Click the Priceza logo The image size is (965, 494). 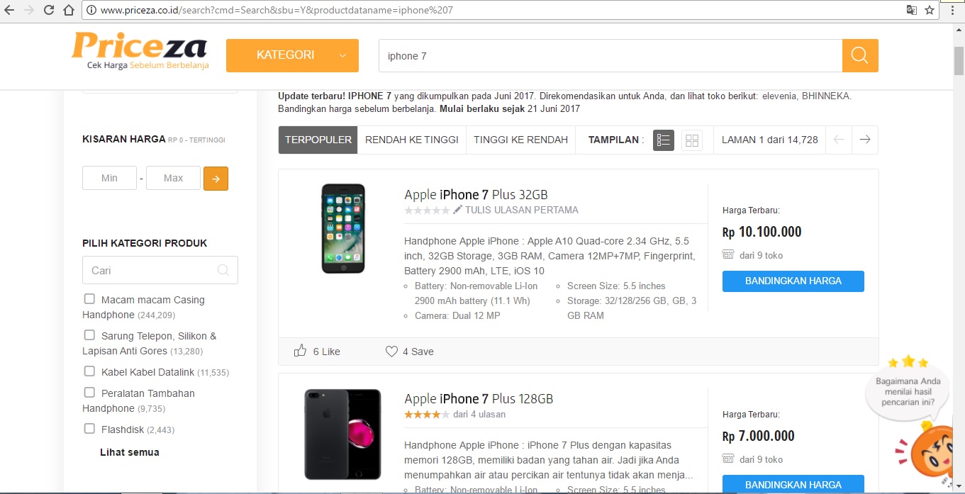140,52
